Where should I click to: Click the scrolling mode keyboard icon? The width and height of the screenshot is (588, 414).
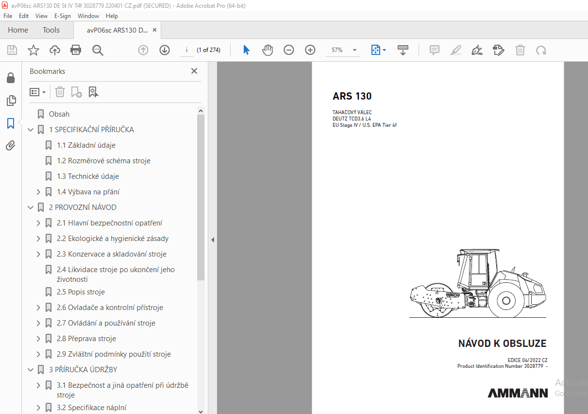tap(403, 50)
